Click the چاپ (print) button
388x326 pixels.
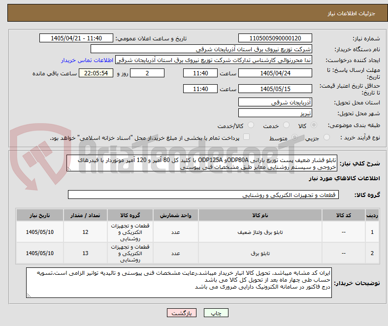click(x=216, y=313)
